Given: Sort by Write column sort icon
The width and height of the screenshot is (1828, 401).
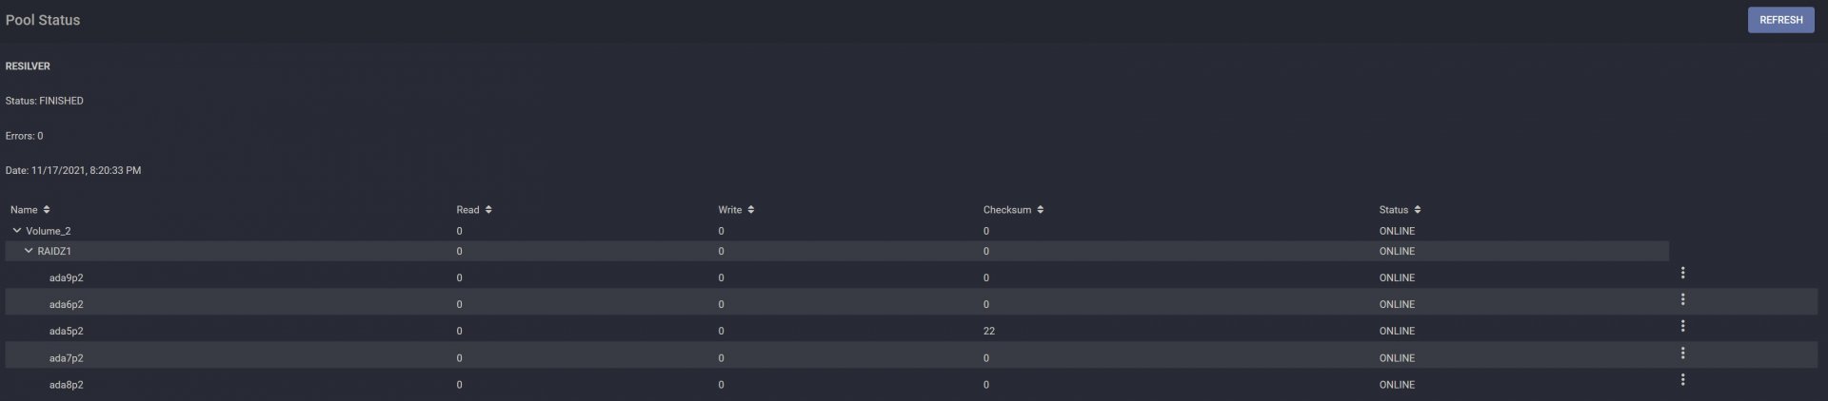Looking at the screenshot, I should pos(750,210).
